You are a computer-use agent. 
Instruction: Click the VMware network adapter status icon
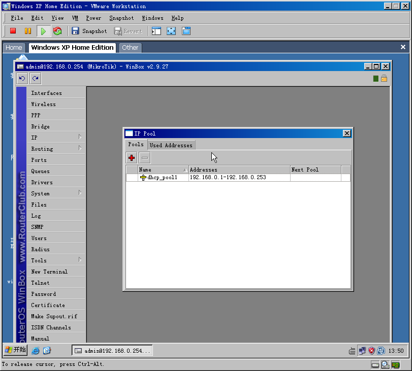(x=395, y=365)
